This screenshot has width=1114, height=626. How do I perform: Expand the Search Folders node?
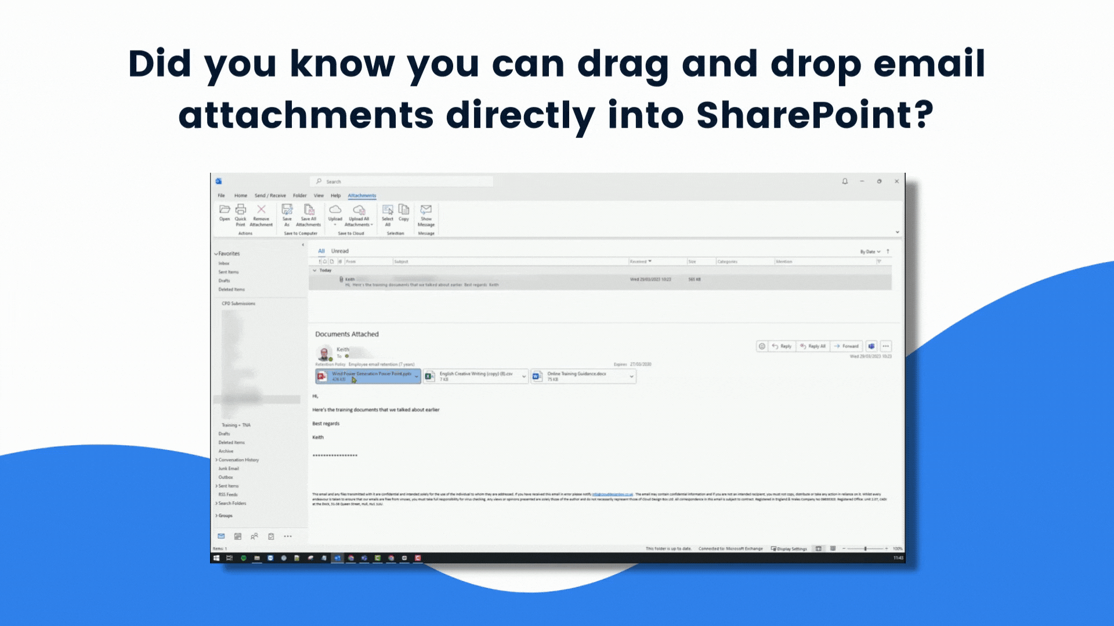pyautogui.click(x=216, y=503)
